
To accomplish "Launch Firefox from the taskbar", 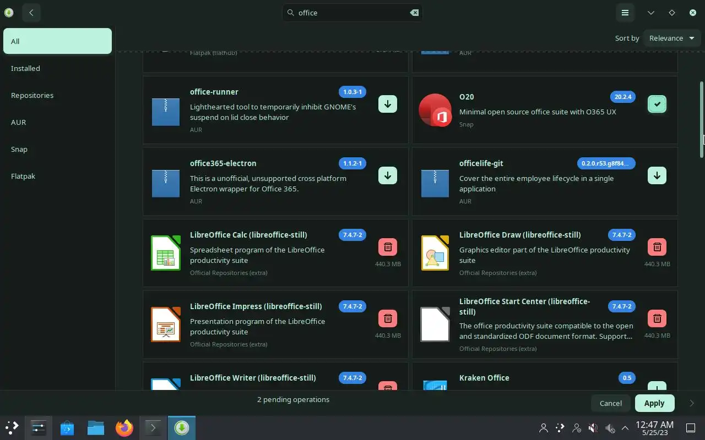I will pyautogui.click(x=124, y=427).
